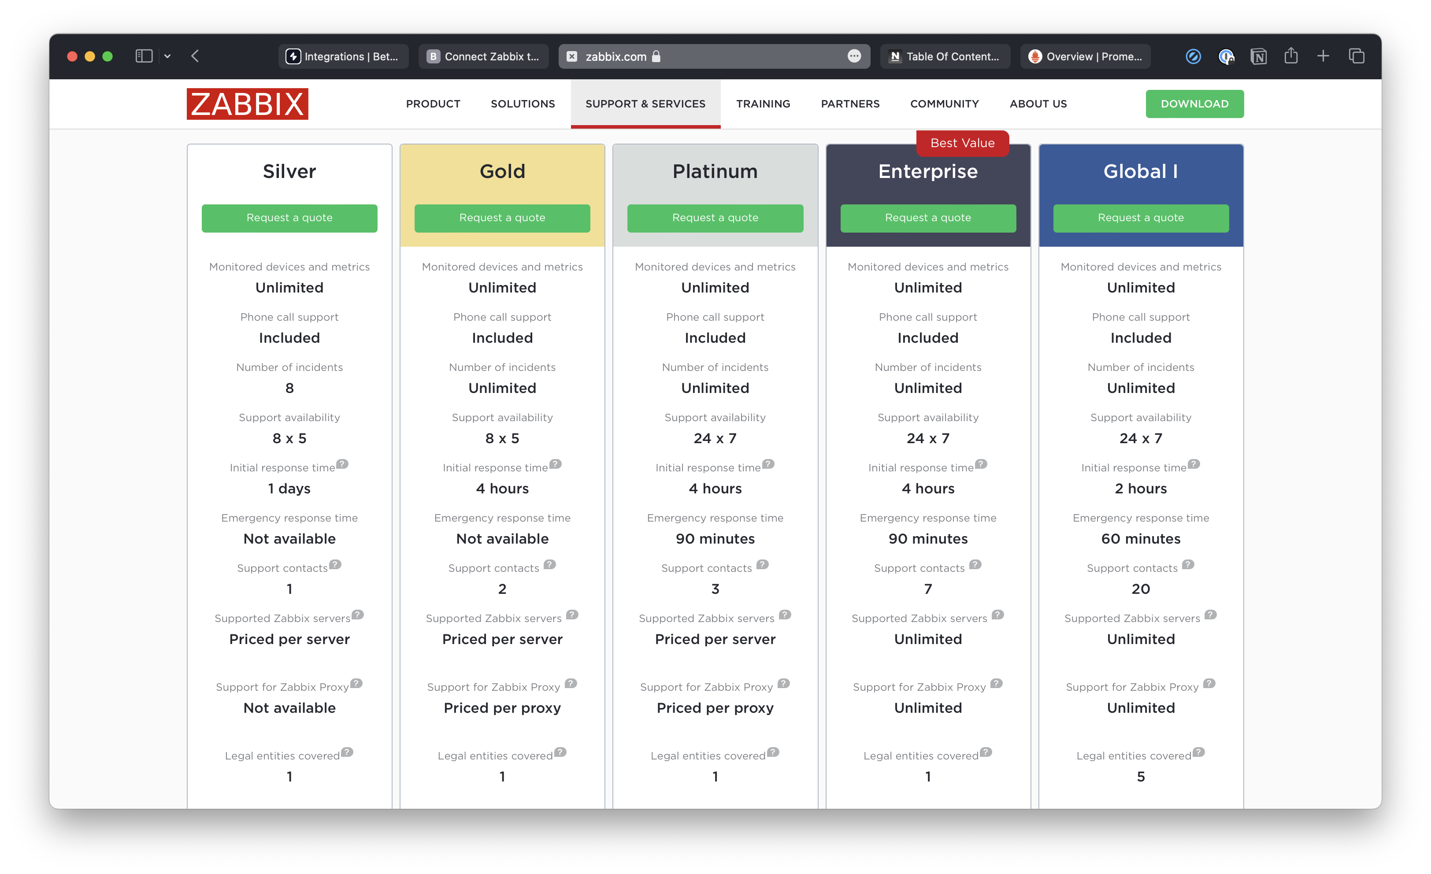
Task: Open the Share icon in the toolbar
Action: point(1290,56)
